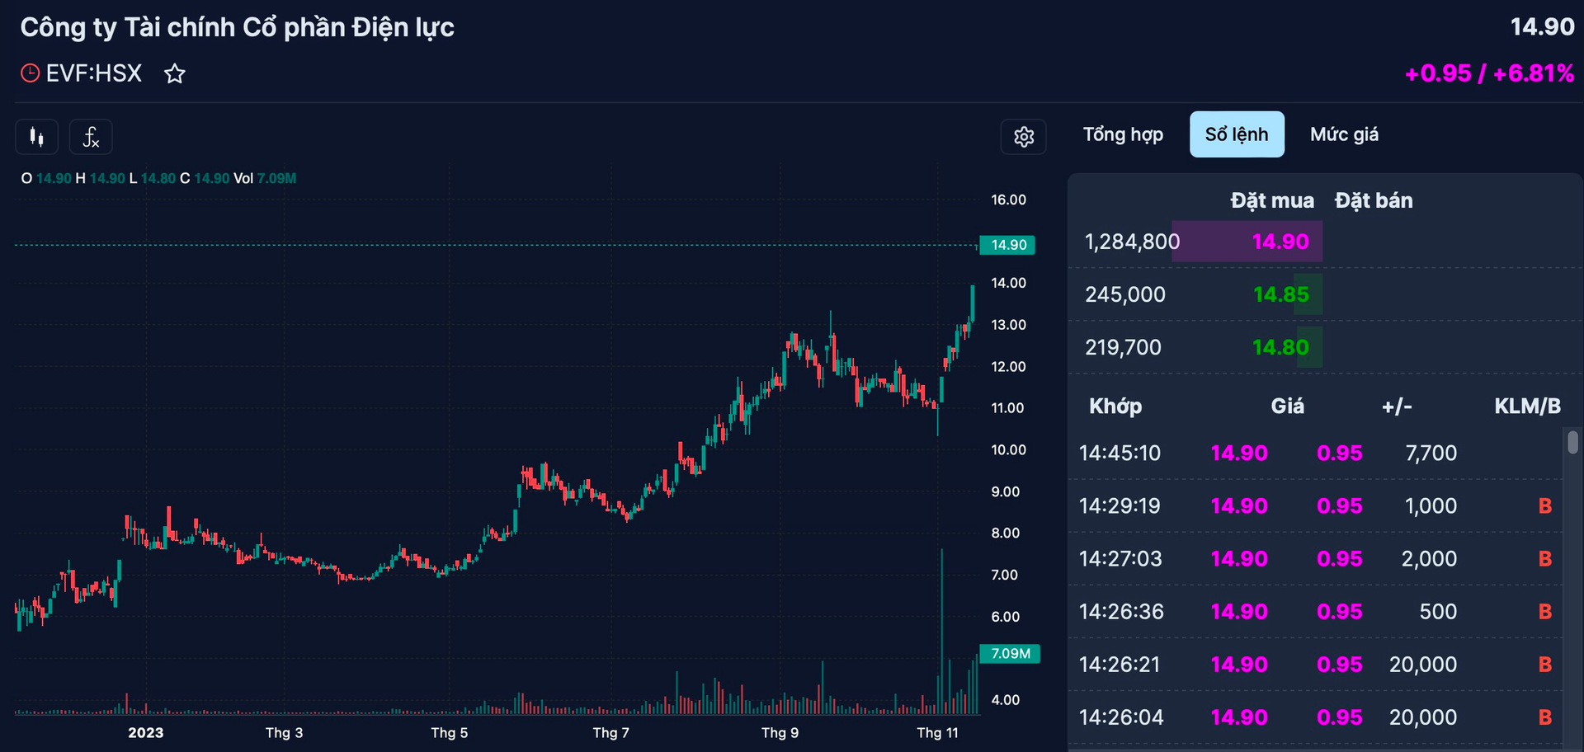Select the Sổ lệnh tab
Screen dimensions: 1584x752
pos(1236,134)
